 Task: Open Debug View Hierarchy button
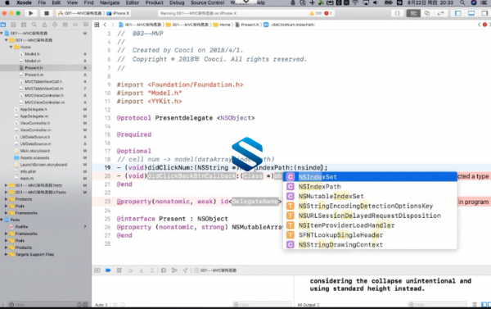click(x=164, y=270)
